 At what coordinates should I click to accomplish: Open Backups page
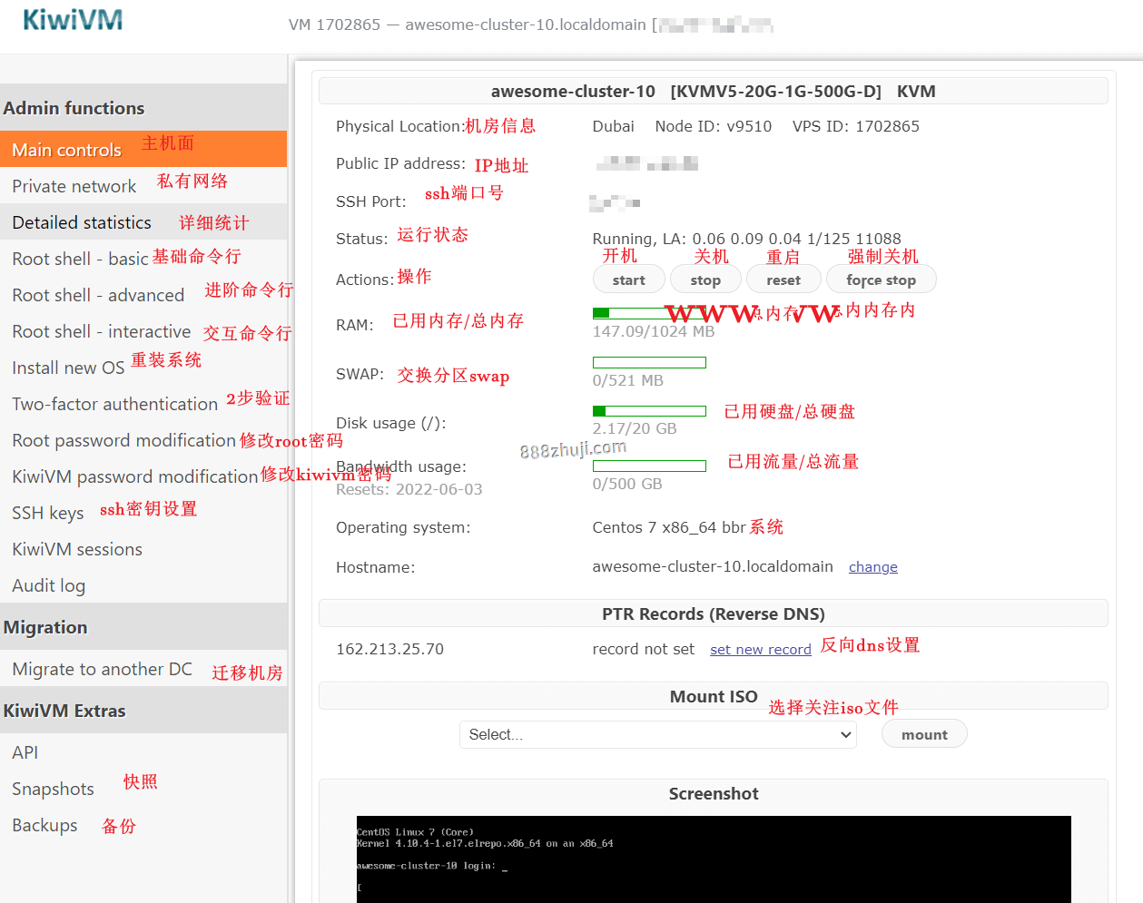143,824
